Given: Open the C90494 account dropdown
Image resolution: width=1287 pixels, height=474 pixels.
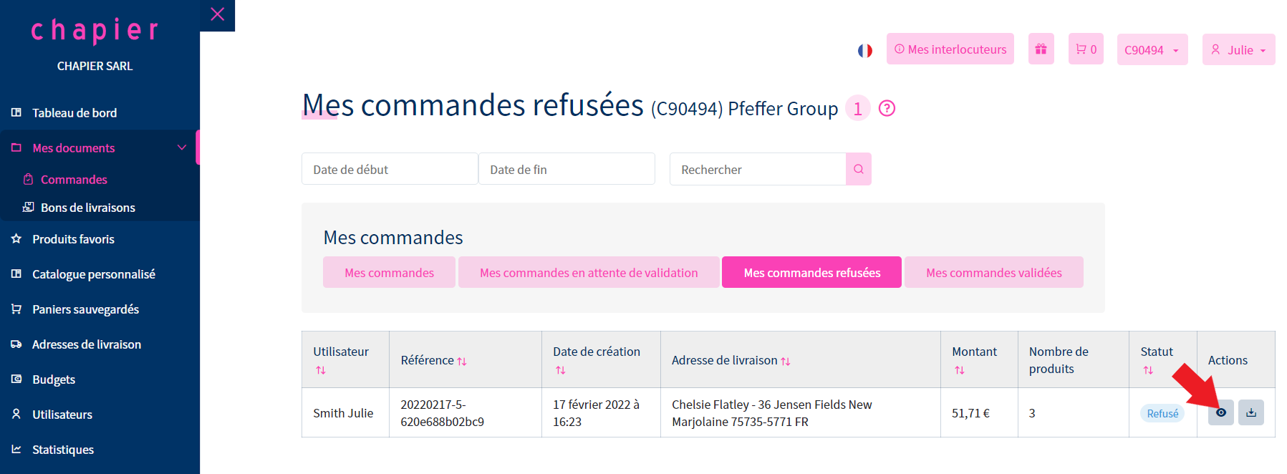Looking at the screenshot, I should [x=1152, y=50].
